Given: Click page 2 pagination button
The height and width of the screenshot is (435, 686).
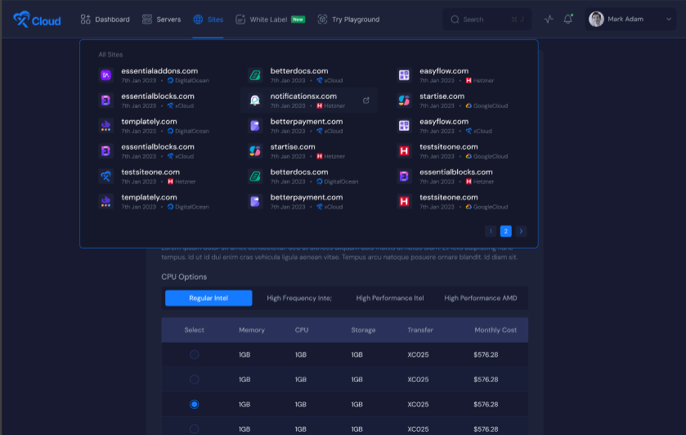Looking at the screenshot, I should pyautogui.click(x=506, y=231).
